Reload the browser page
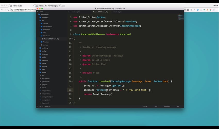219x129 pixels. coord(9,10)
